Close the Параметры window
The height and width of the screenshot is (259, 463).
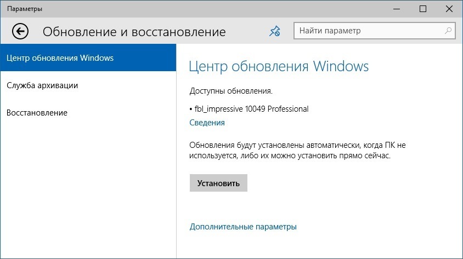pyautogui.click(x=449, y=9)
